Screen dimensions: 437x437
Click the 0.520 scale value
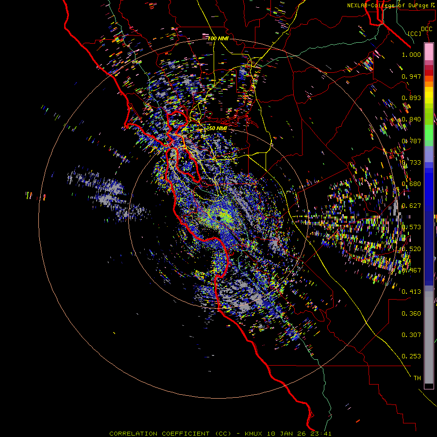click(x=411, y=249)
